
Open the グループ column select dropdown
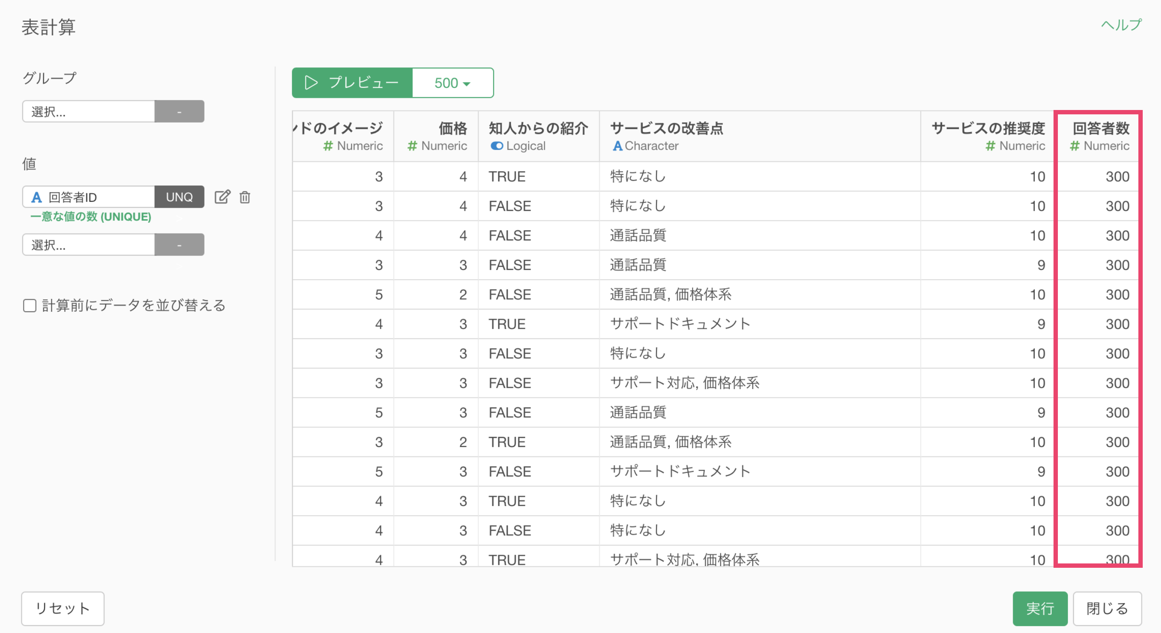coord(88,111)
